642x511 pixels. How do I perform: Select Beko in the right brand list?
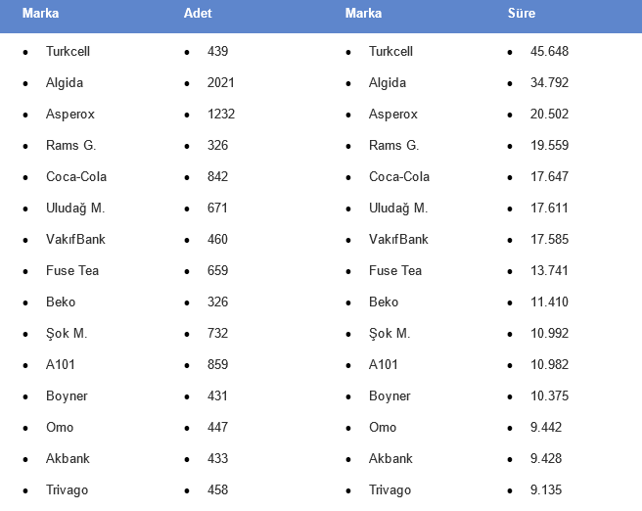(x=384, y=302)
